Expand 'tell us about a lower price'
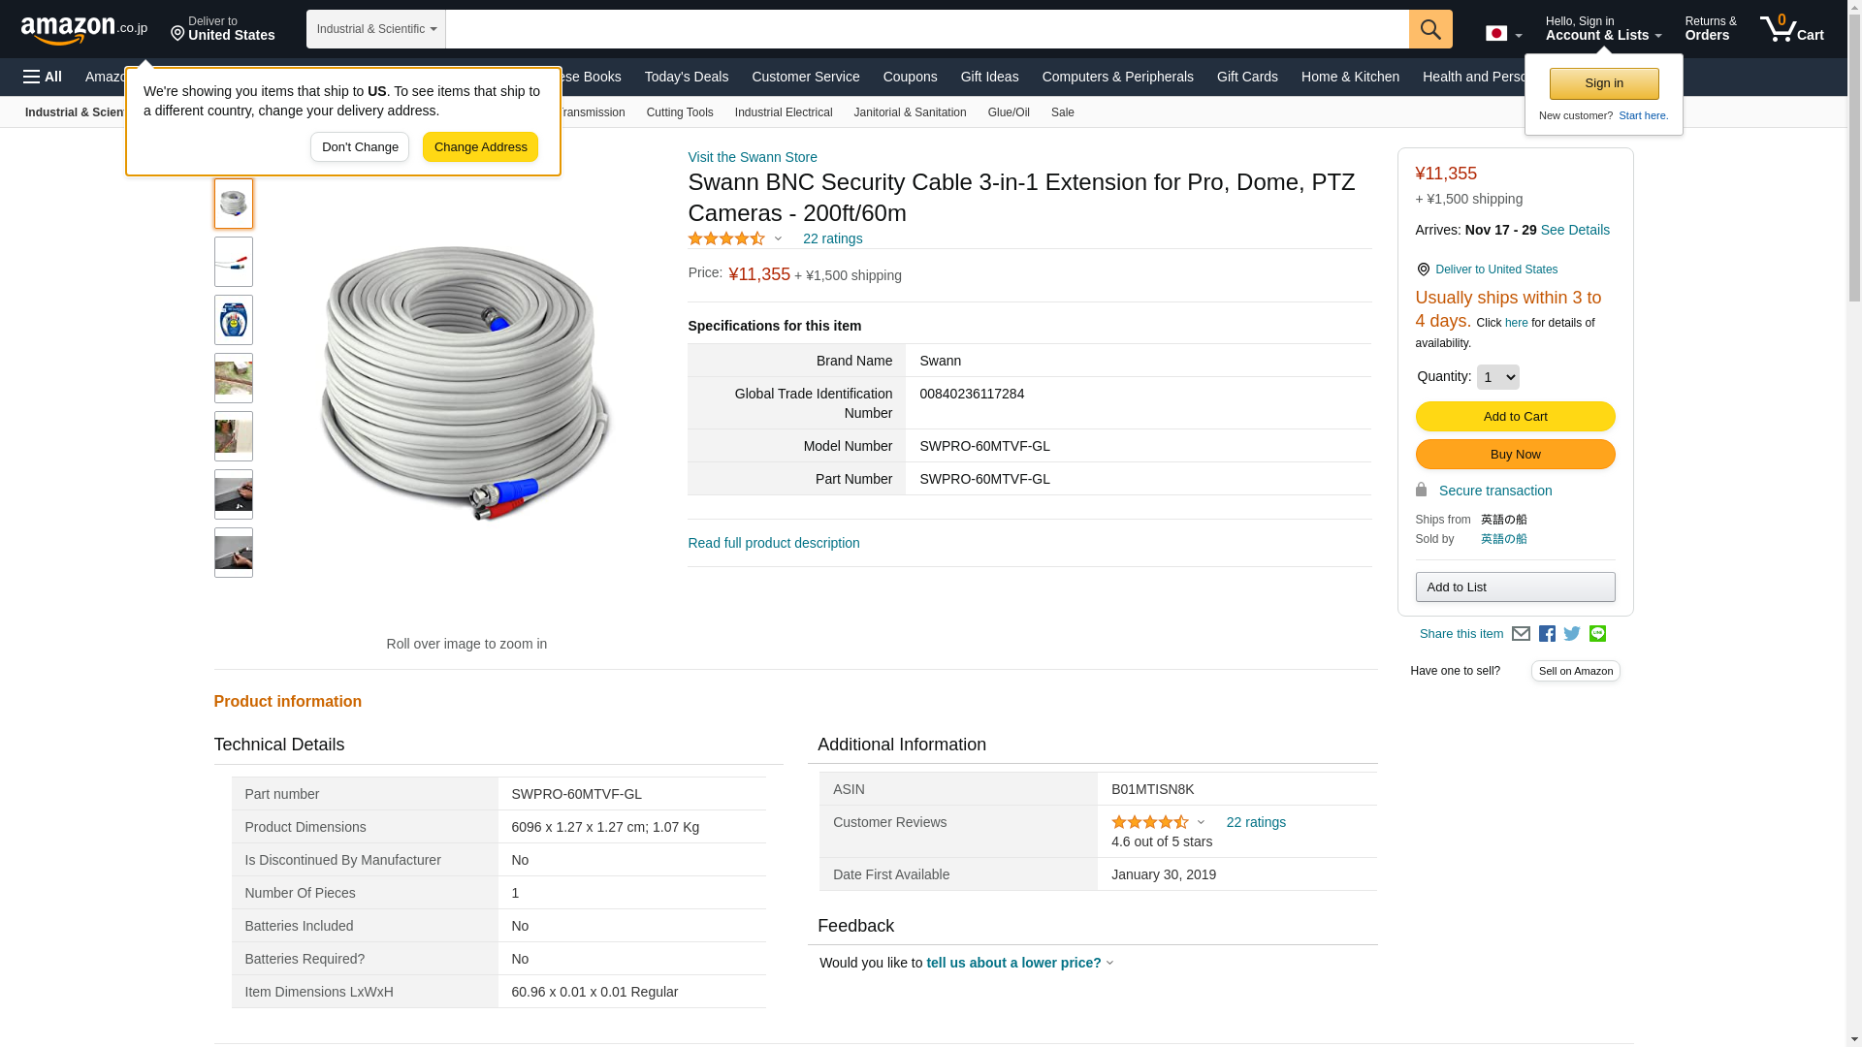 [x=1019, y=963]
